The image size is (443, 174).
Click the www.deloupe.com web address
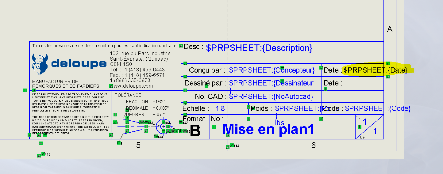pos(133,86)
